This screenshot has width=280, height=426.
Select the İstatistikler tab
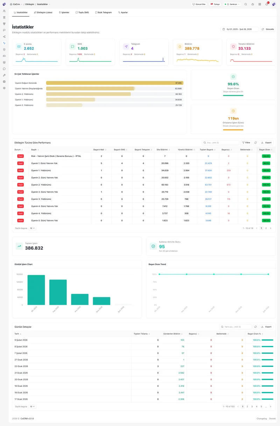[20, 12]
